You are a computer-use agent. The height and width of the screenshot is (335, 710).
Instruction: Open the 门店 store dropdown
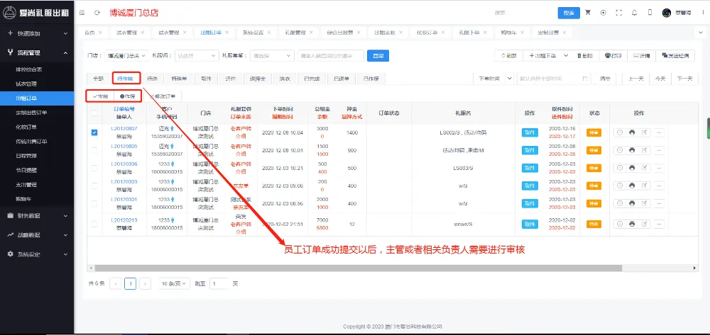pyautogui.click(x=128, y=55)
